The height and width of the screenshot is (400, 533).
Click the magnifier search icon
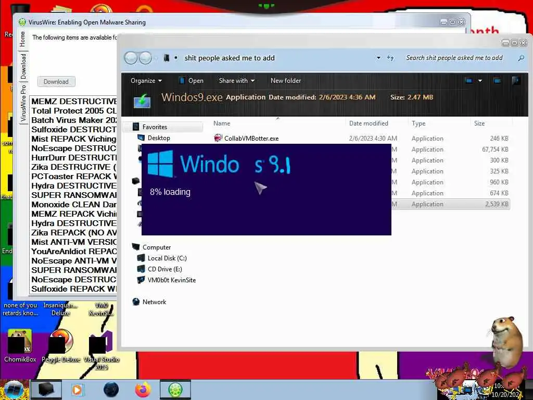tap(521, 58)
